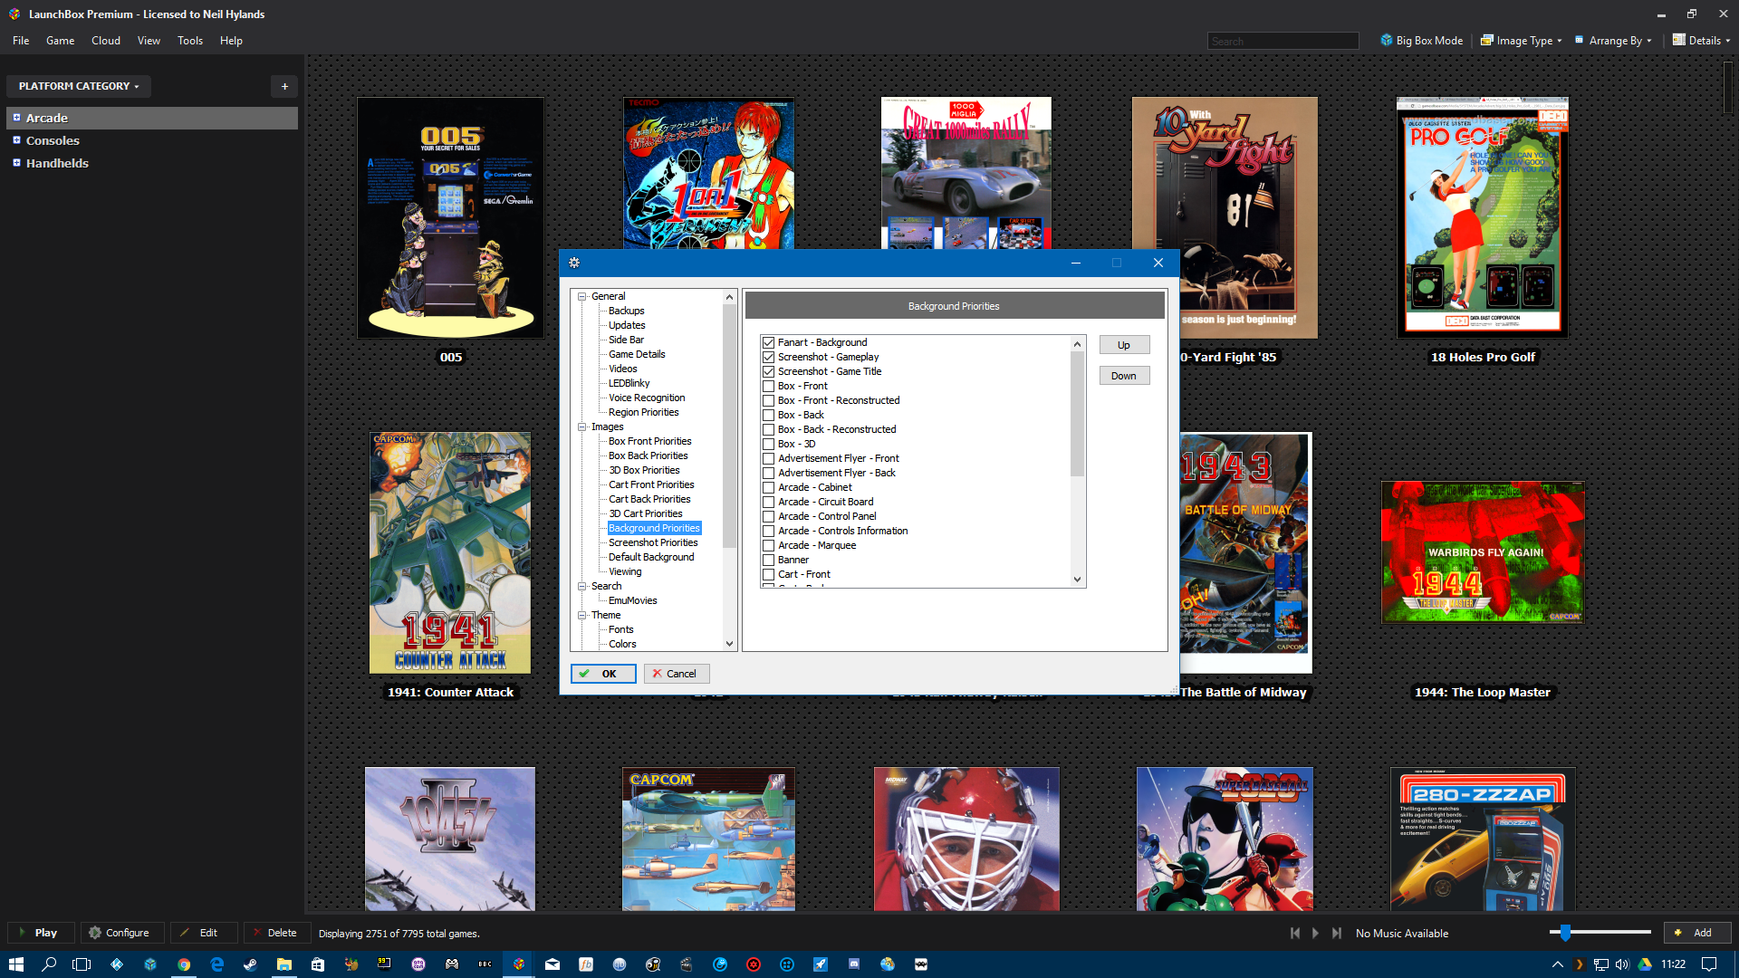Click the Play button in bottom bar

[x=41, y=933]
